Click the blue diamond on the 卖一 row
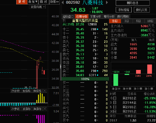 click(x=98, y=75)
